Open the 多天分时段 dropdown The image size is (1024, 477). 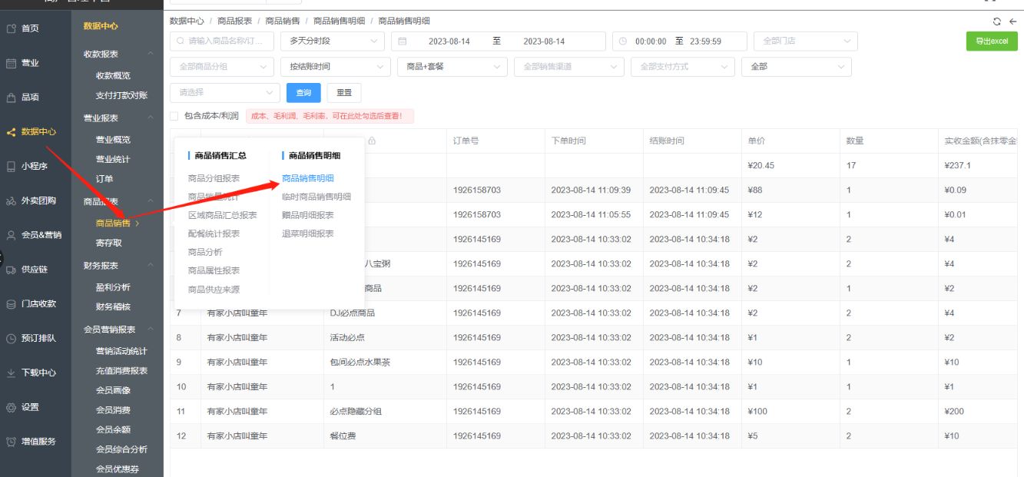pos(333,41)
